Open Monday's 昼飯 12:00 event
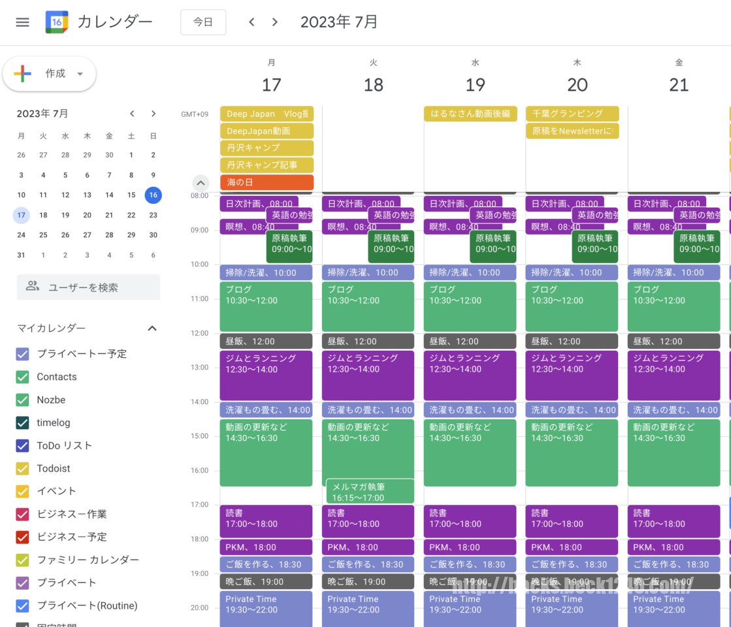Screen dimensions: 731x627 click(x=266, y=341)
